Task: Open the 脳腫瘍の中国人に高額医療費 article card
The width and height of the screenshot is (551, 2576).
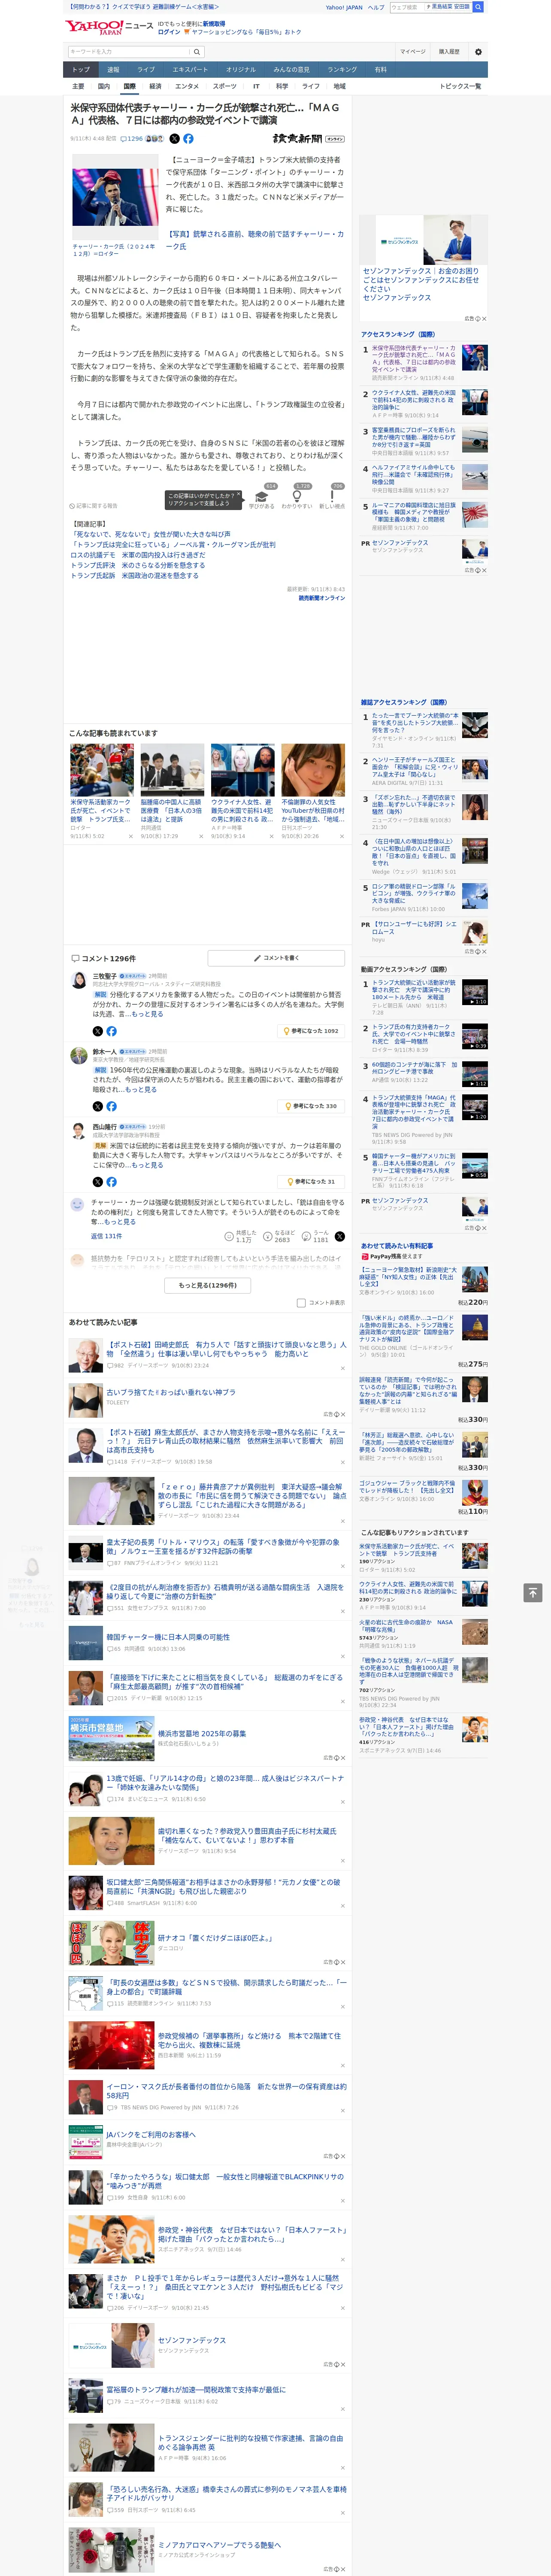Action: coord(172,791)
